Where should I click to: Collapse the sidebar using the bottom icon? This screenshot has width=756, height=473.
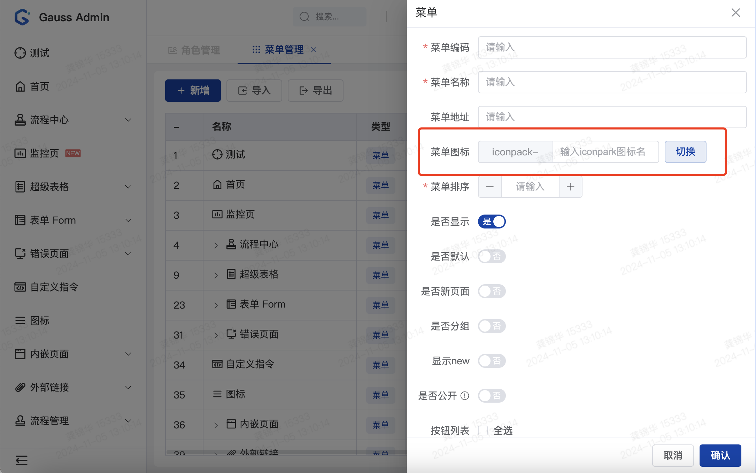coord(21,460)
